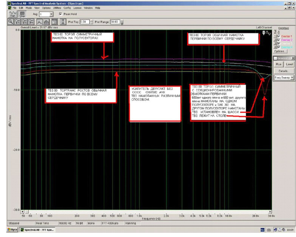Viewport: 296px width, 237px height.
Task: Click the Run analyzer toolbar button
Action: [12, 14]
